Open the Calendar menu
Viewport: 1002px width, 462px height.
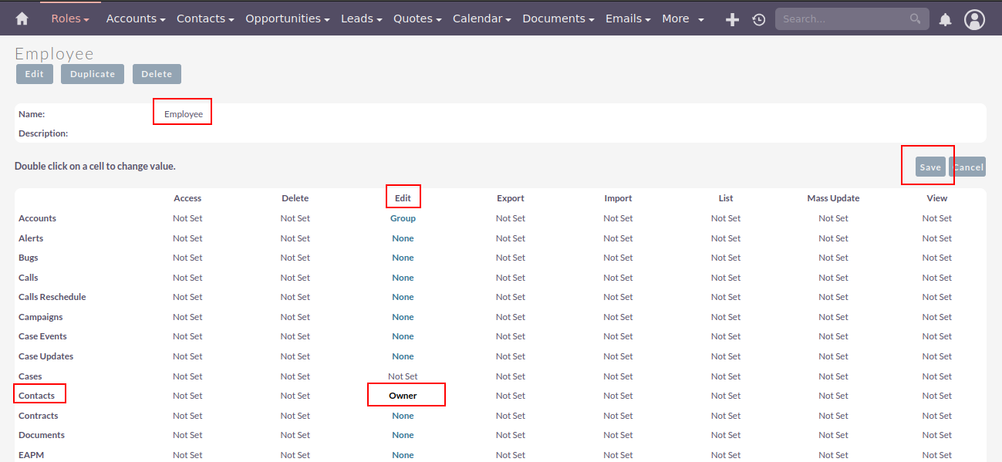[482, 19]
